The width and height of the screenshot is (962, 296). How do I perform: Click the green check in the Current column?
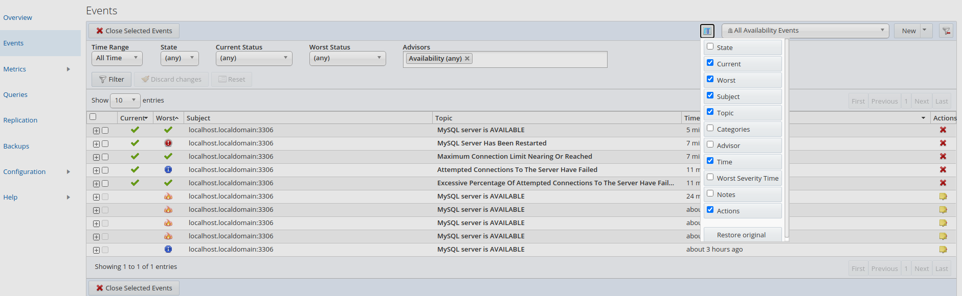point(135,130)
